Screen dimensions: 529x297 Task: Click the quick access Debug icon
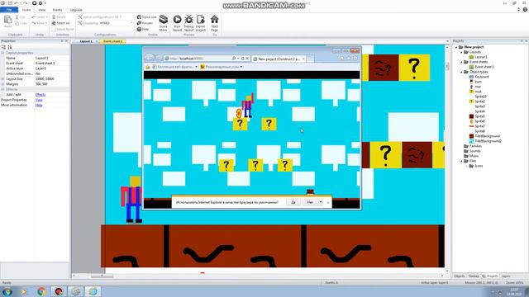coord(41,3)
